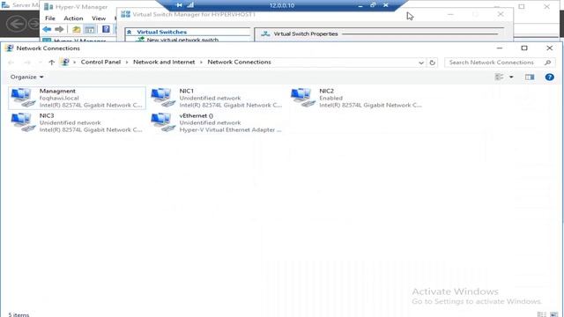Screen dimensions: 564x317
Task: Select the NIC2 network adapter icon
Action: pyautogui.click(x=303, y=98)
